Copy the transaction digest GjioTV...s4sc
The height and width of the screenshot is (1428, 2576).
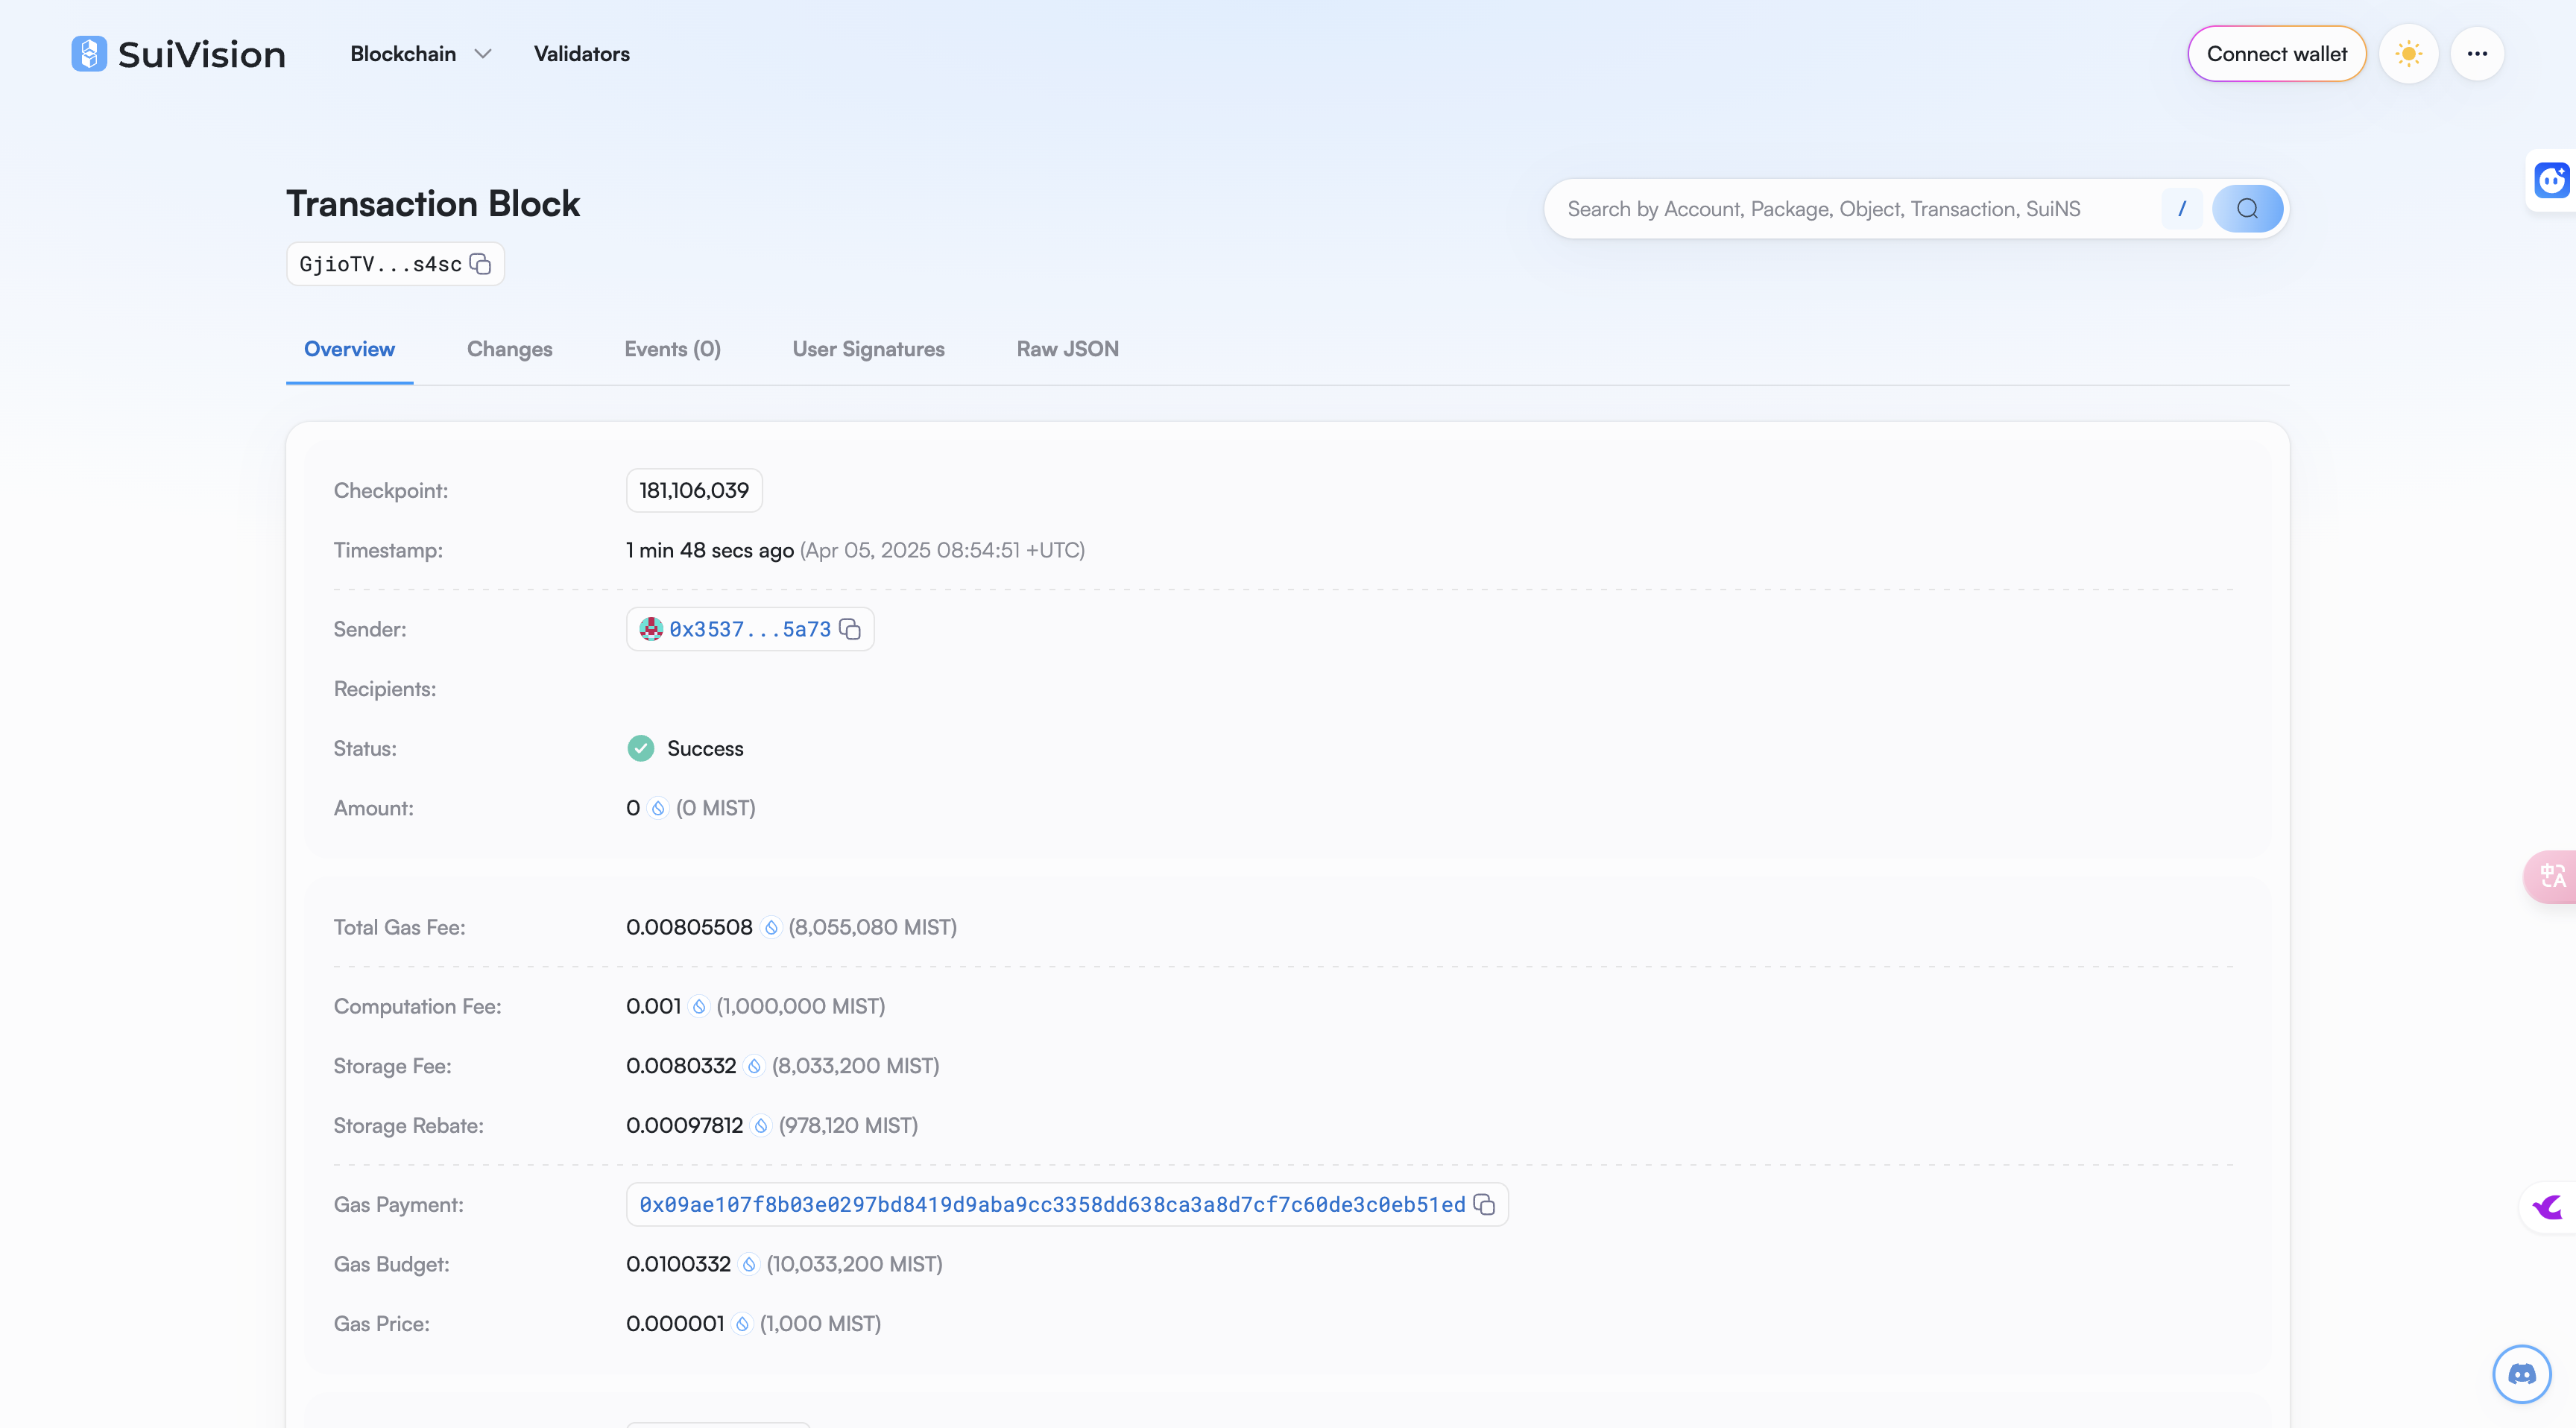[480, 264]
